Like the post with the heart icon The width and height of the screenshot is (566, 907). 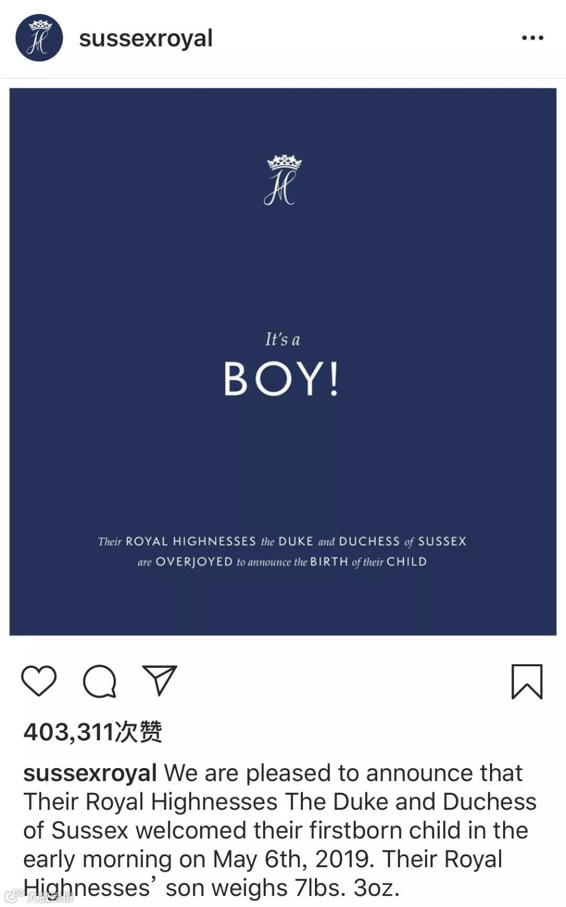[x=39, y=680]
